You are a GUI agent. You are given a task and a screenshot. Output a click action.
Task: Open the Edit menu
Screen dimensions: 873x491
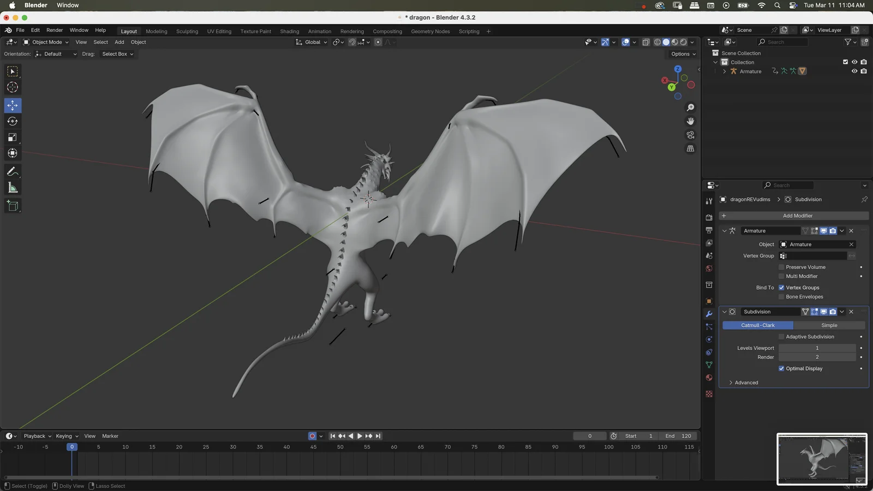click(x=35, y=30)
